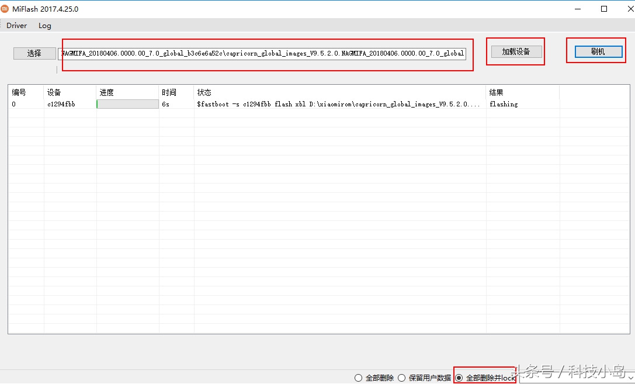The width and height of the screenshot is (635, 384).
Task: Click the 选择 button to browse for ROM
Action: pos(34,53)
